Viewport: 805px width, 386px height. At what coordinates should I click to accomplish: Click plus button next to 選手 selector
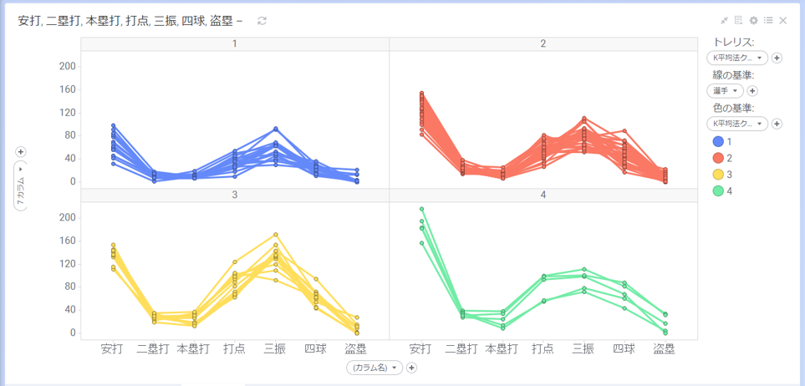tap(752, 91)
